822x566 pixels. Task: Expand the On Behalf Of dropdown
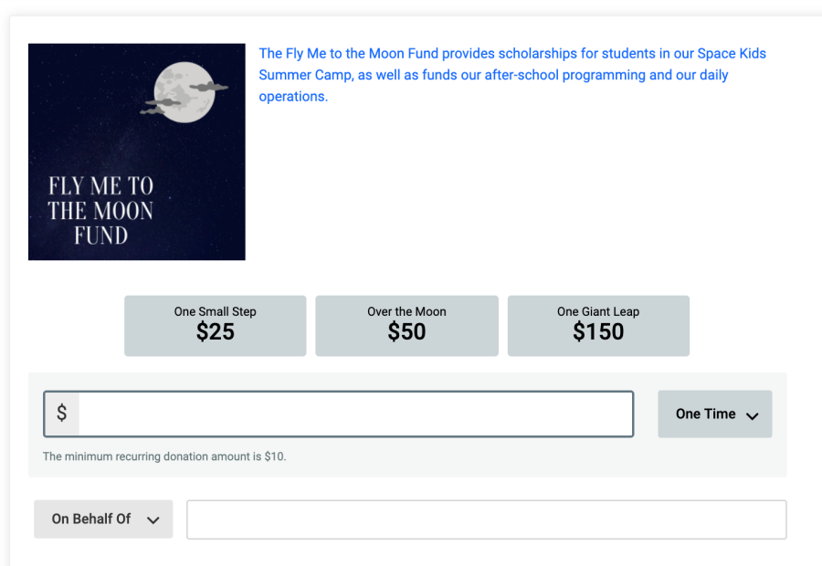pos(103,519)
